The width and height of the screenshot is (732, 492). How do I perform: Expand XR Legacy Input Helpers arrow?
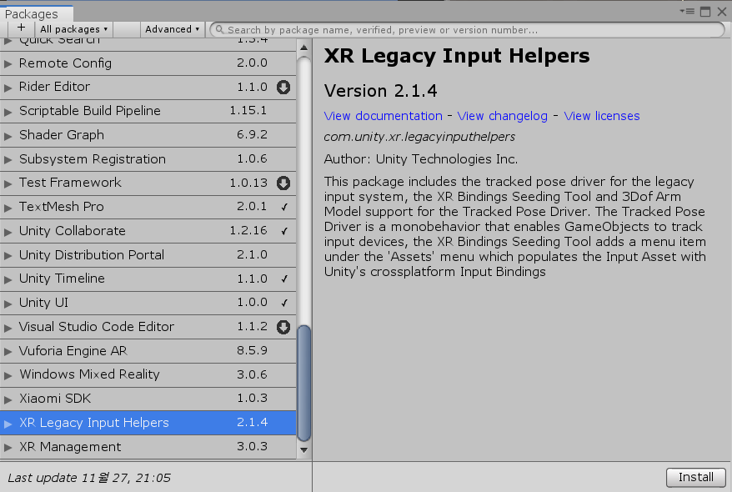pos(8,424)
